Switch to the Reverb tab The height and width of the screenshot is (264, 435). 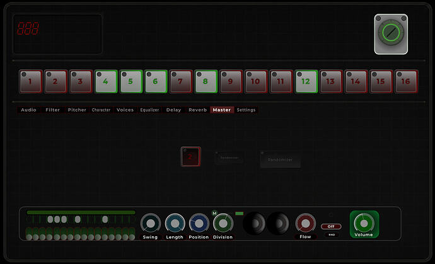point(198,110)
